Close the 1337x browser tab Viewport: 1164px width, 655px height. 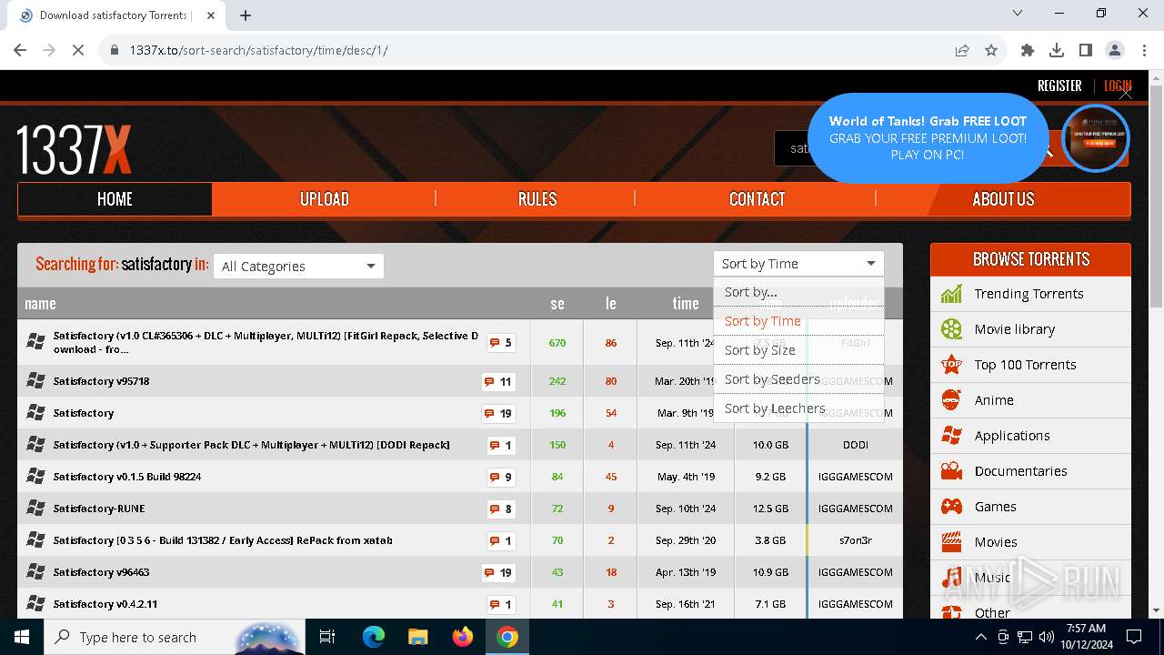pyautogui.click(x=212, y=15)
